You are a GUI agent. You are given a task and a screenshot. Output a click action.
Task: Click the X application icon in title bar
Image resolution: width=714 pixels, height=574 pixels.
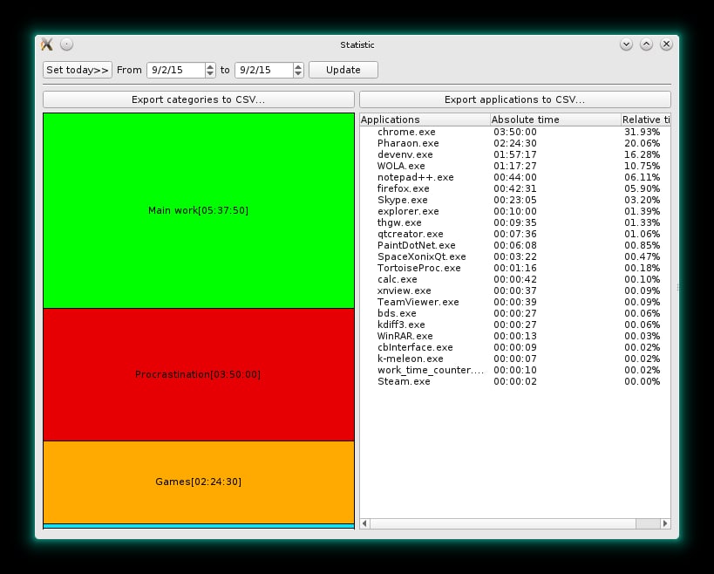click(x=47, y=44)
